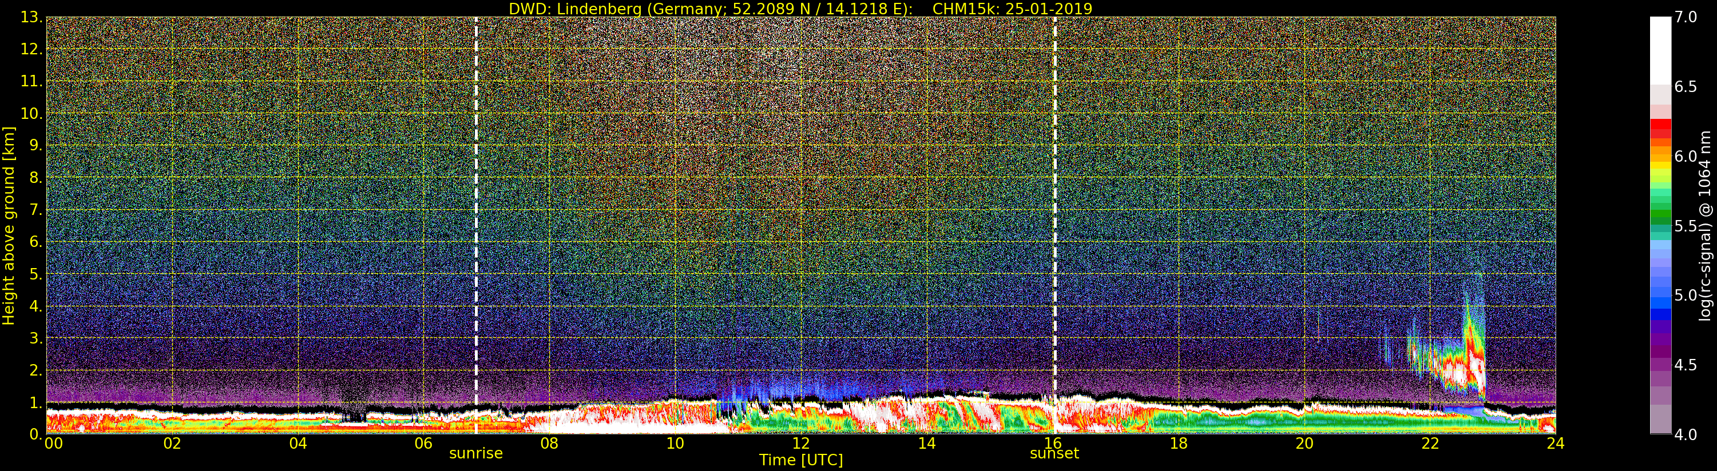Click the time axis tick label 24
The height and width of the screenshot is (471, 1717).
pos(1556,443)
